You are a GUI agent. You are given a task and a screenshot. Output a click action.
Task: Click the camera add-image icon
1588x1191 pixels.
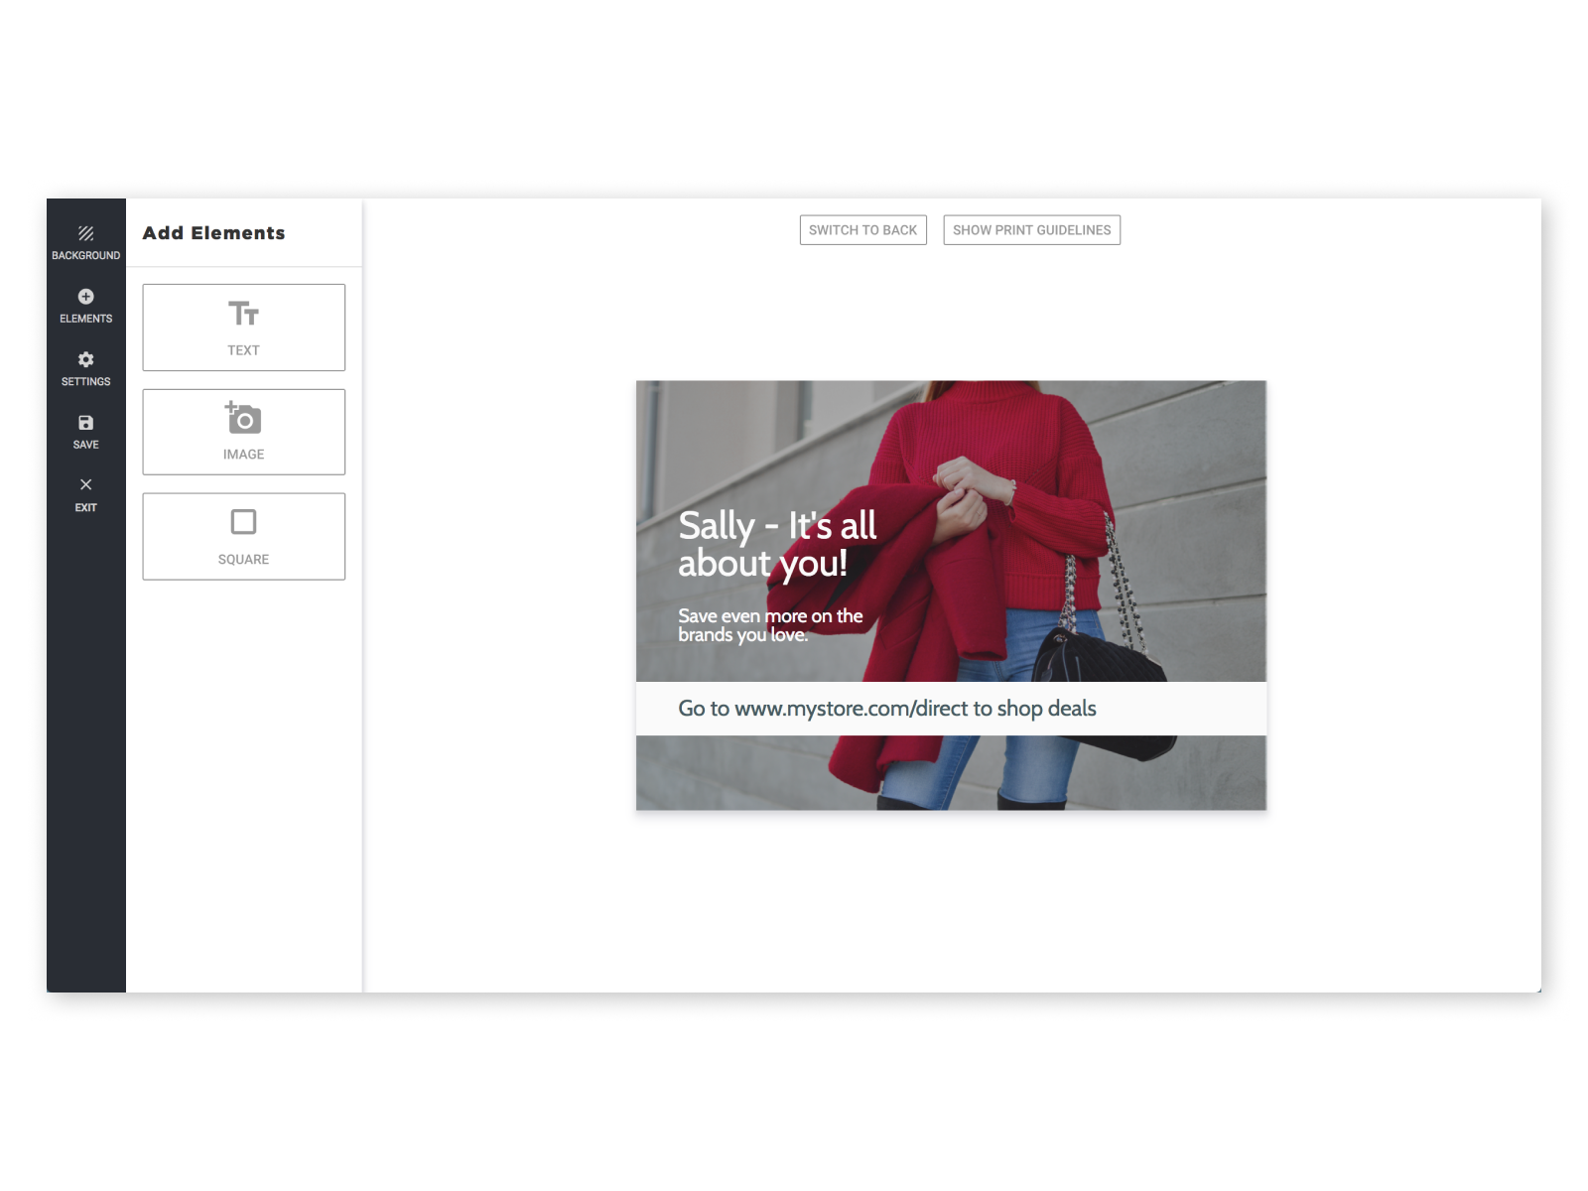coord(243,418)
